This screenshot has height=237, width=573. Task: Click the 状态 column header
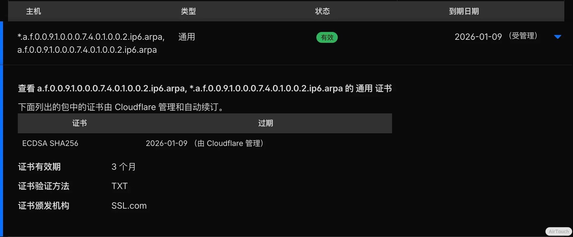pos(322,11)
